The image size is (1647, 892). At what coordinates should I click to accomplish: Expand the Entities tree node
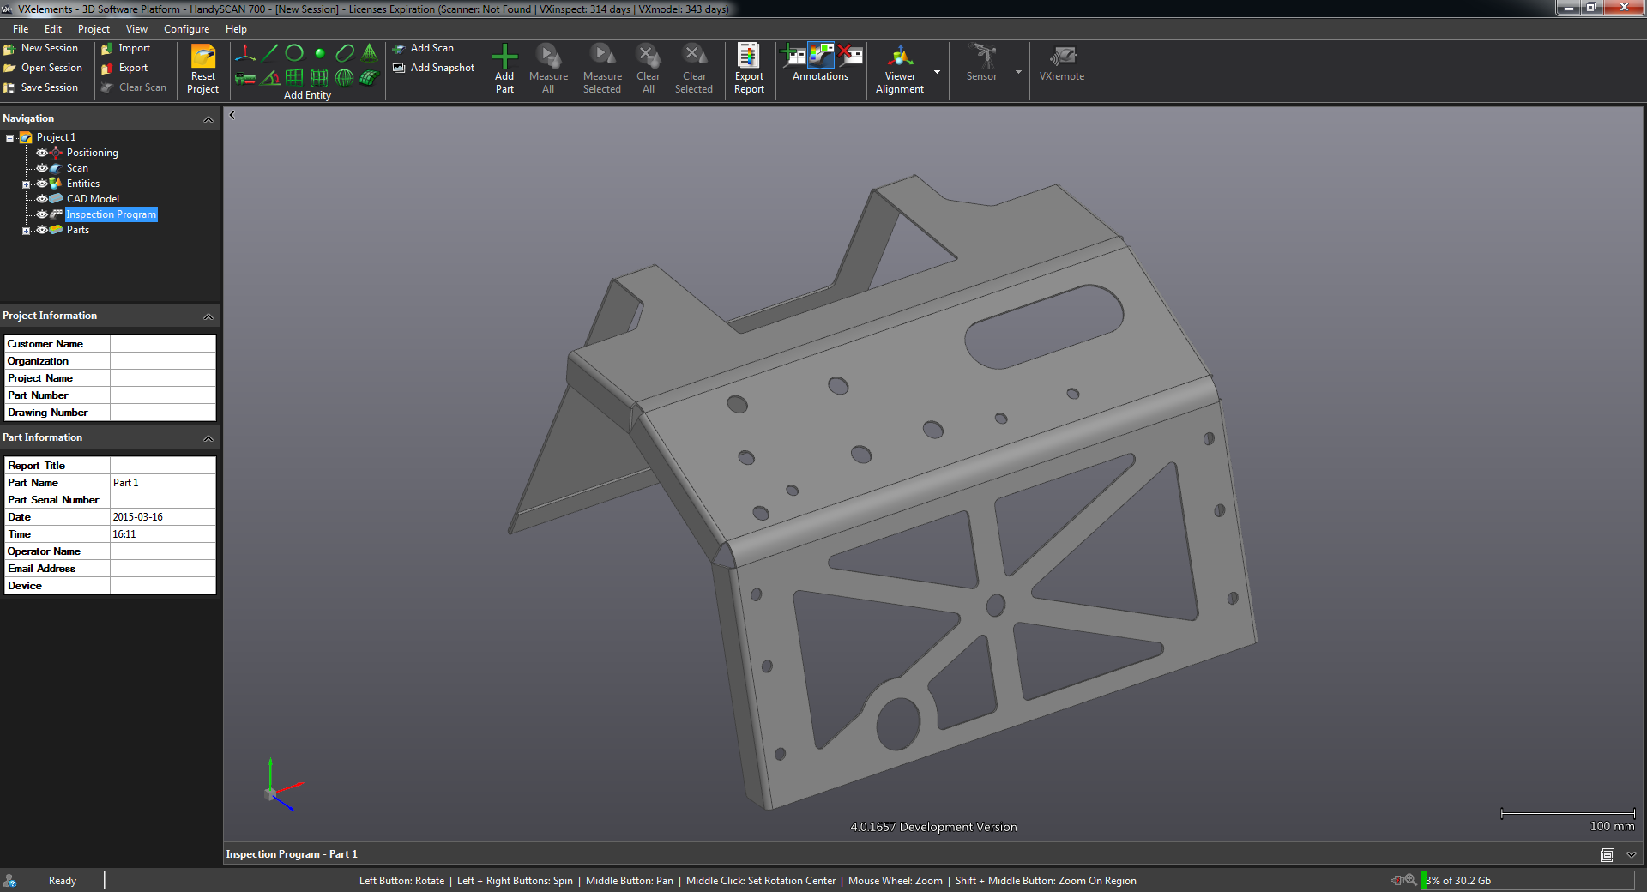tap(26, 184)
